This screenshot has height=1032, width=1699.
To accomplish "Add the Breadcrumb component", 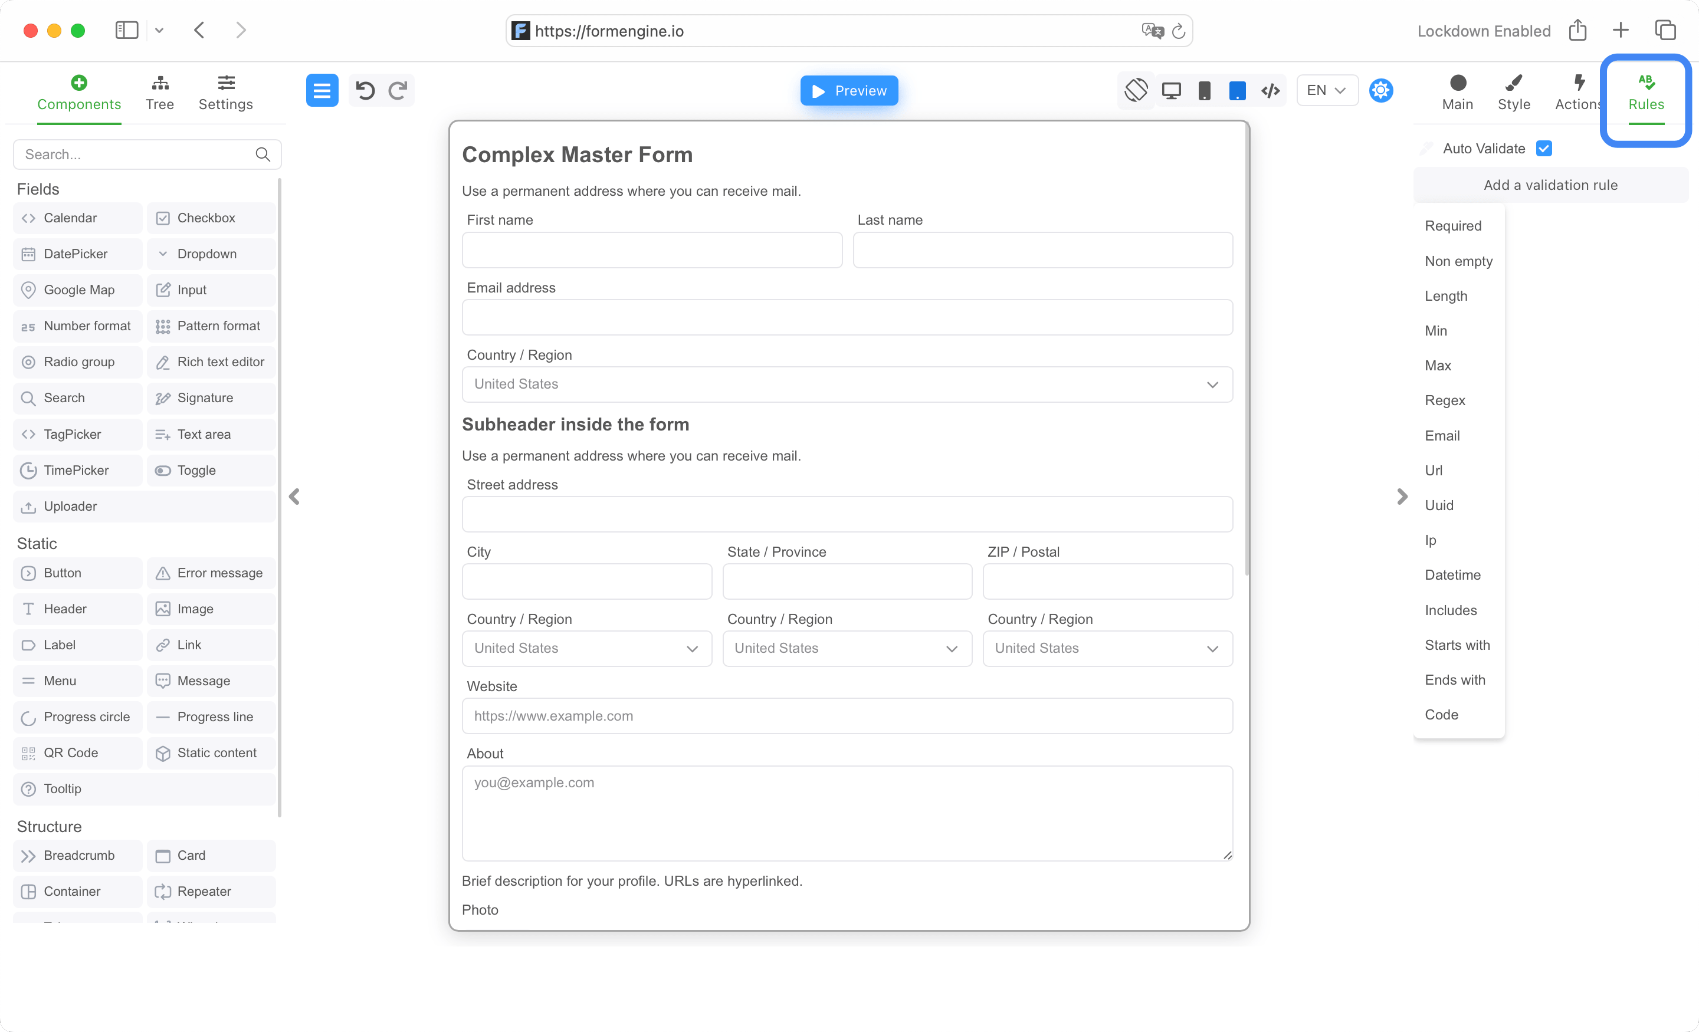I will tap(77, 856).
